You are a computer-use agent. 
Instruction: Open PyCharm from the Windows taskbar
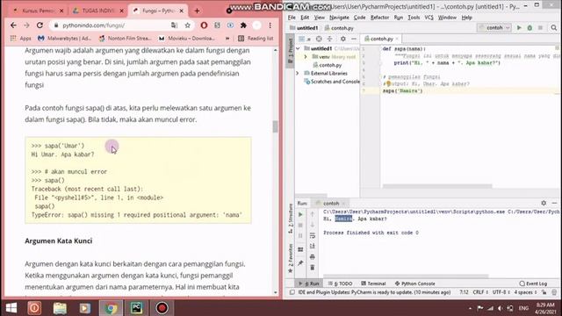point(137,308)
